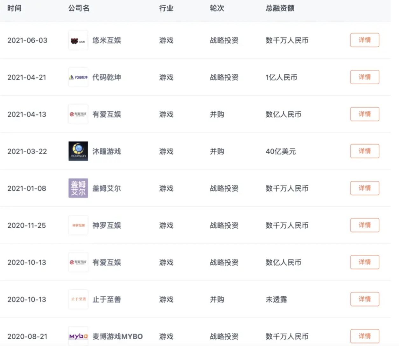The width and height of the screenshot is (399, 346).
Task: Click the 神罗互娱 company logo
Action: pyautogui.click(x=78, y=225)
